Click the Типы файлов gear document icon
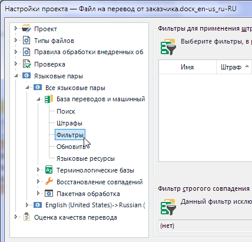252x242 pixels. [x=26, y=41]
